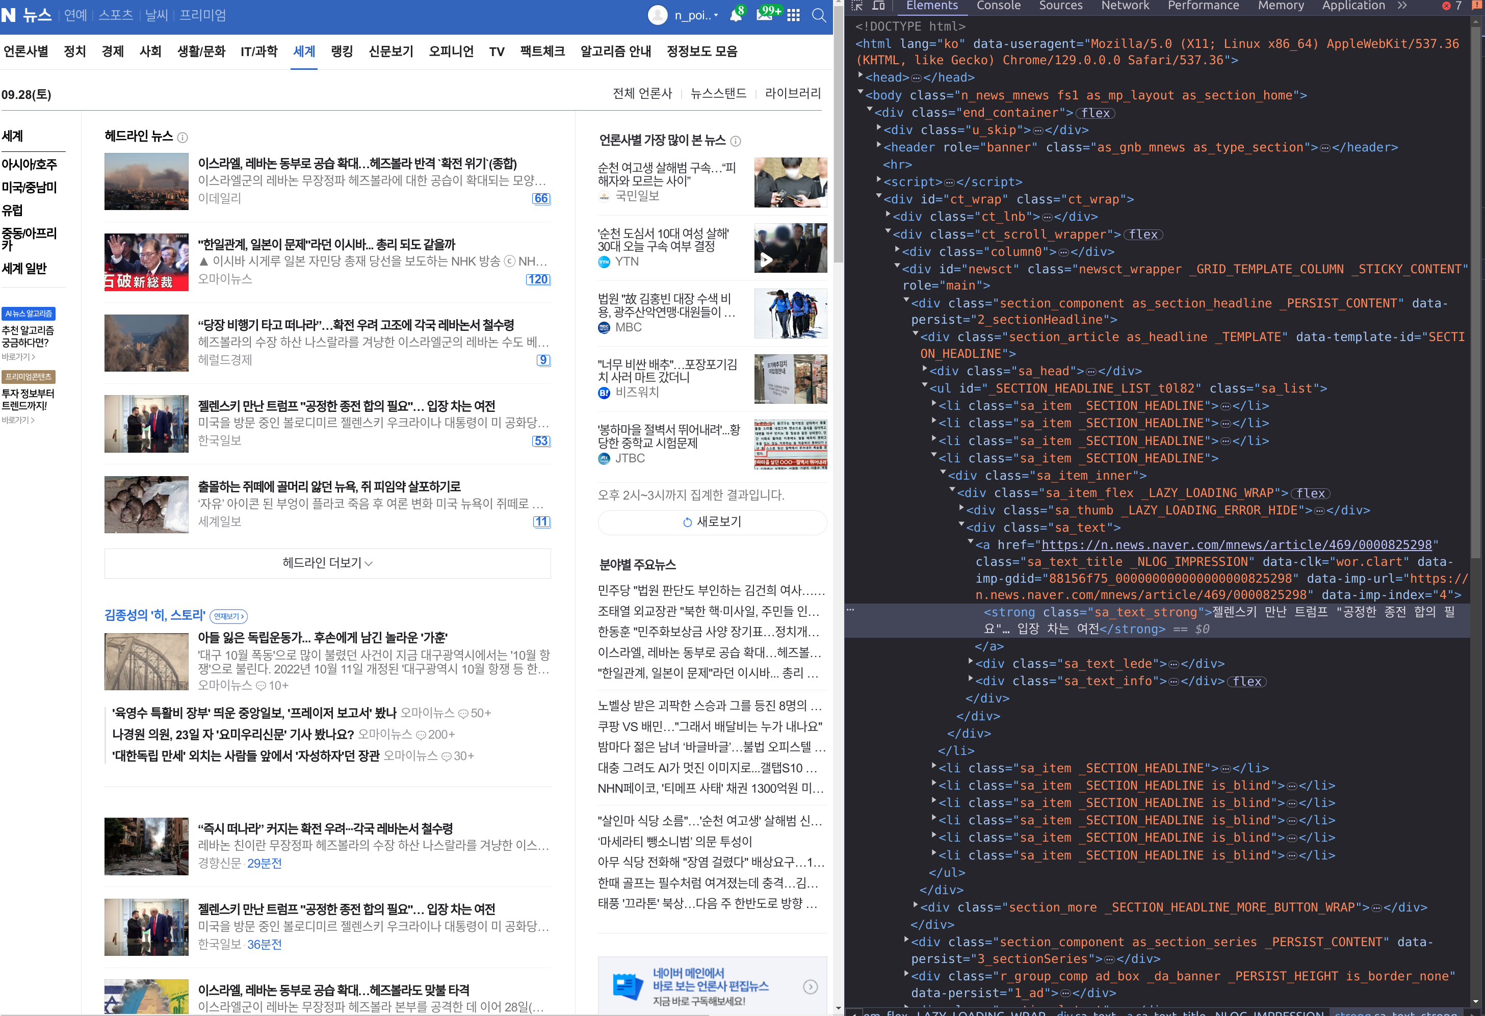Switch to the DevTools Sources tab
Viewport: 1485px width, 1016px height.
coord(1060,6)
